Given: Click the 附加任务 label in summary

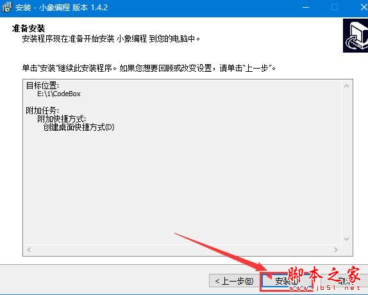Looking at the screenshot, I should tap(42, 110).
